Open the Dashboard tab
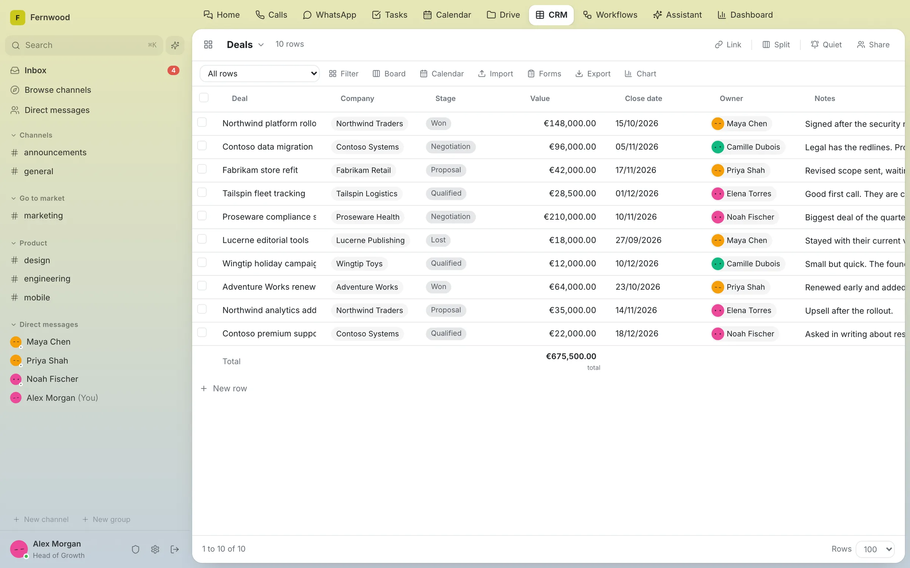 coord(745,15)
